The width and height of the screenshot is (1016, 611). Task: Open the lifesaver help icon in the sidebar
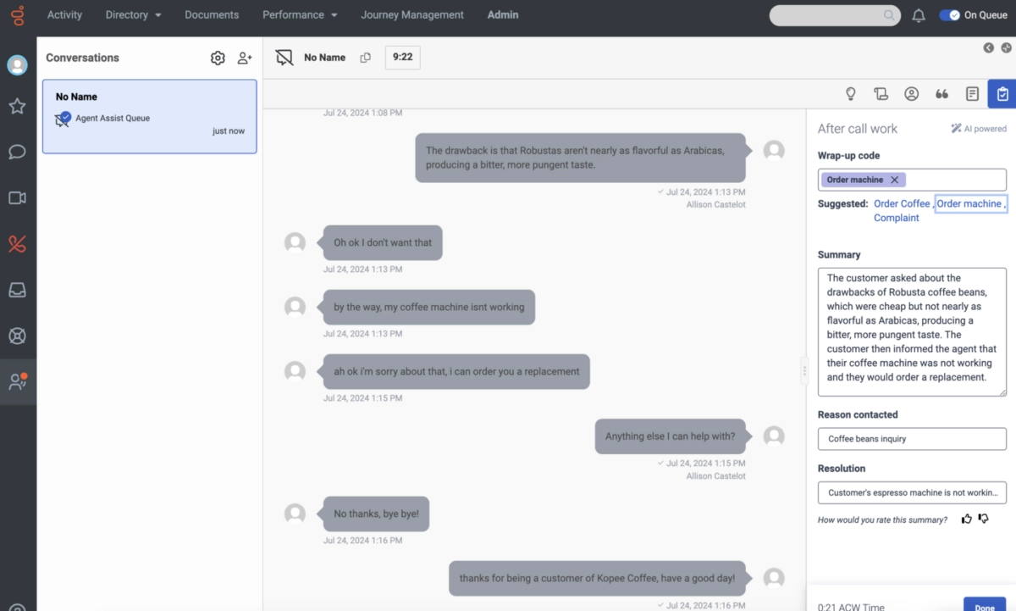[17, 336]
